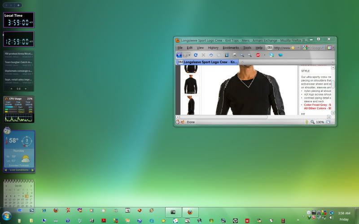
Task: Click the magnifier zoom icon in status bar
Action: coord(312,122)
